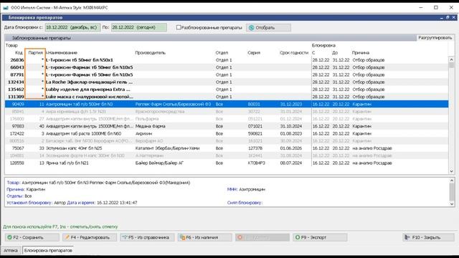Click the Отобрать button
459x258 pixels.
click(x=268, y=27)
